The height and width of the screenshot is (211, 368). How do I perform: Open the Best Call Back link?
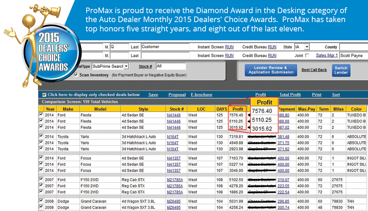pos(314,70)
